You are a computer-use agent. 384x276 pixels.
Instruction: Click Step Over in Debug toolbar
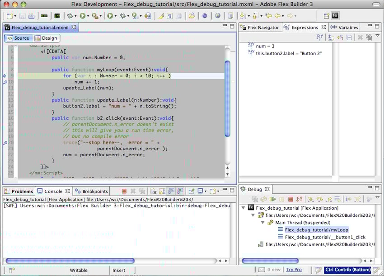pyautogui.click(x=319, y=199)
